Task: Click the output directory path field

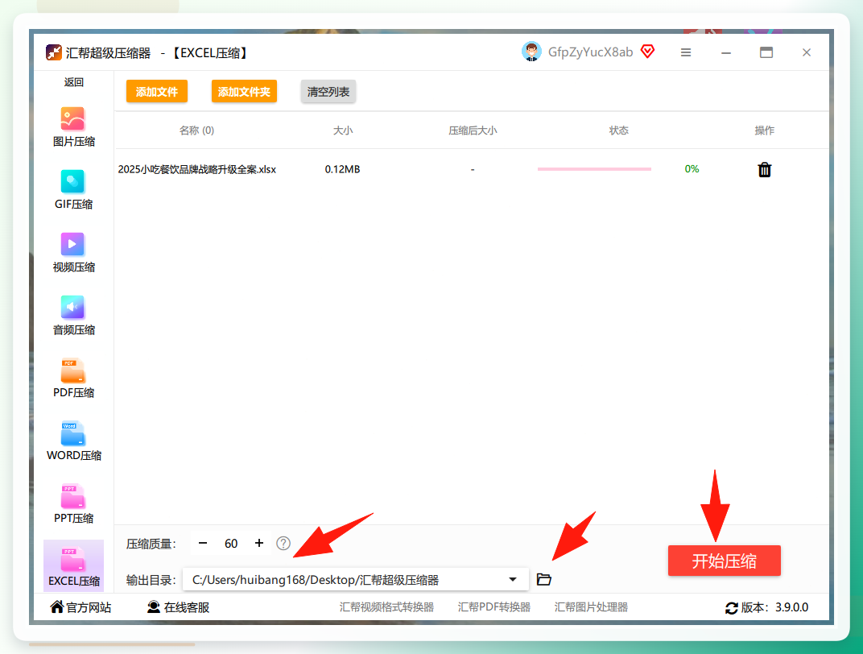Action: [356, 580]
